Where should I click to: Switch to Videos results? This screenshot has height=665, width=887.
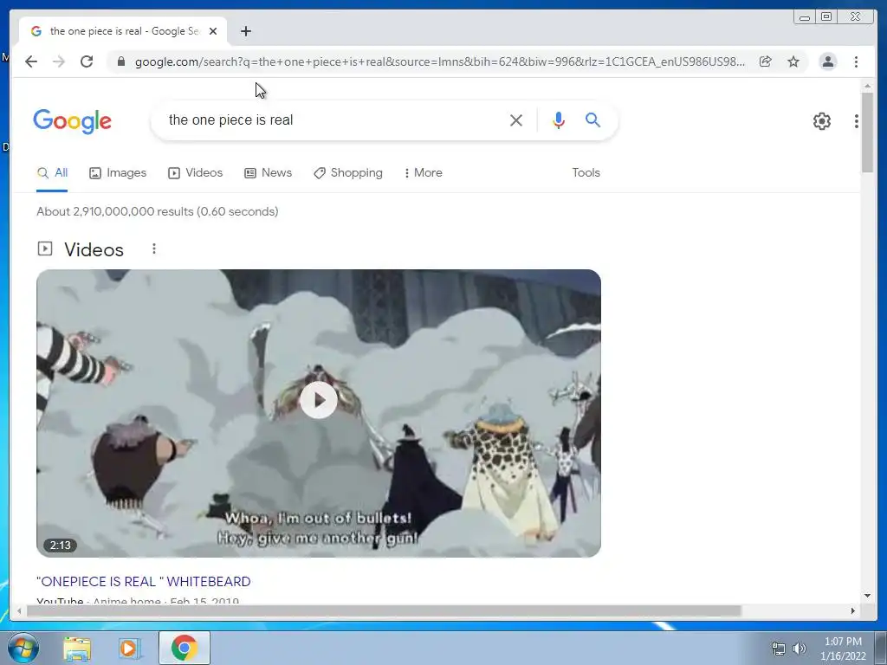pos(195,173)
